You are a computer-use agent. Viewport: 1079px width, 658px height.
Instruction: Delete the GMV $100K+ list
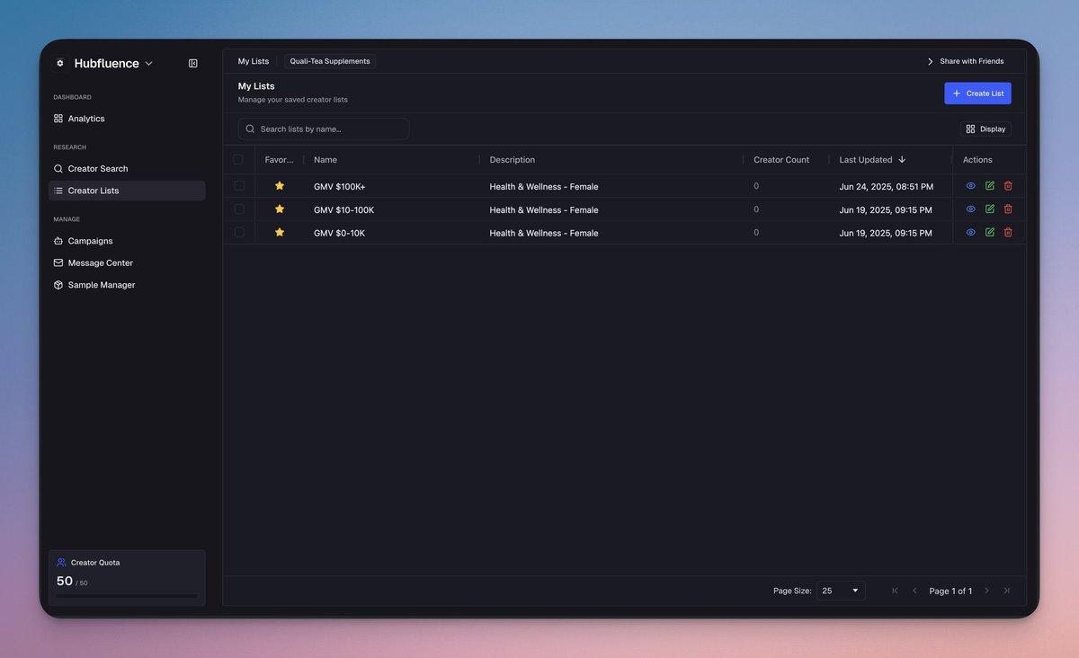tap(1008, 186)
